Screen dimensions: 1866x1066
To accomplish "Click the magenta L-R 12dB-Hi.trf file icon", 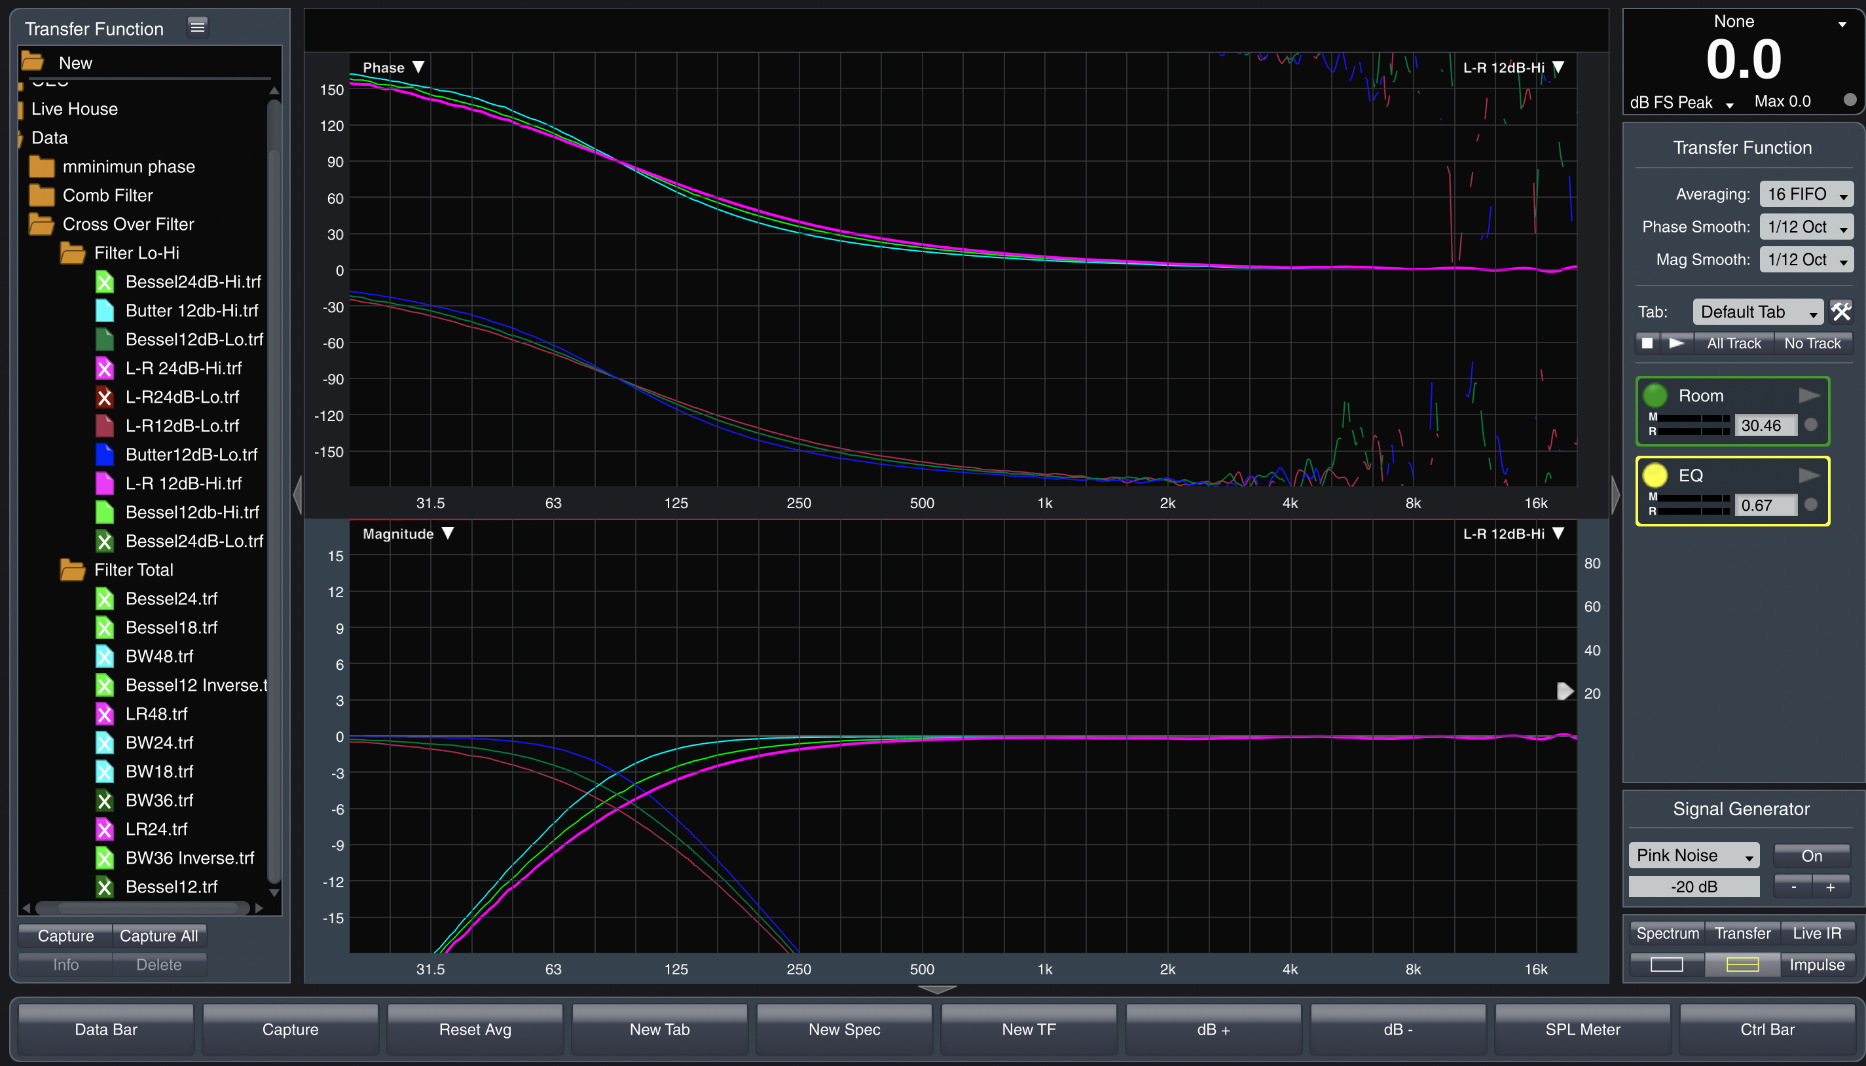I will pos(105,483).
